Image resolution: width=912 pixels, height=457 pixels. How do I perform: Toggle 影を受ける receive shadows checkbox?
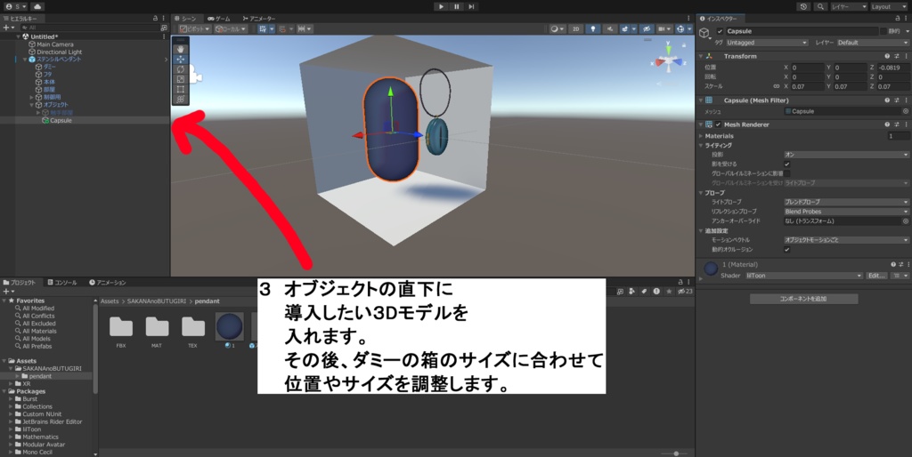pyautogui.click(x=787, y=164)
